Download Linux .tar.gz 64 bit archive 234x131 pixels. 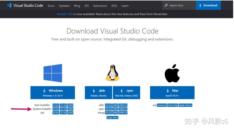[x=108, y=113]
